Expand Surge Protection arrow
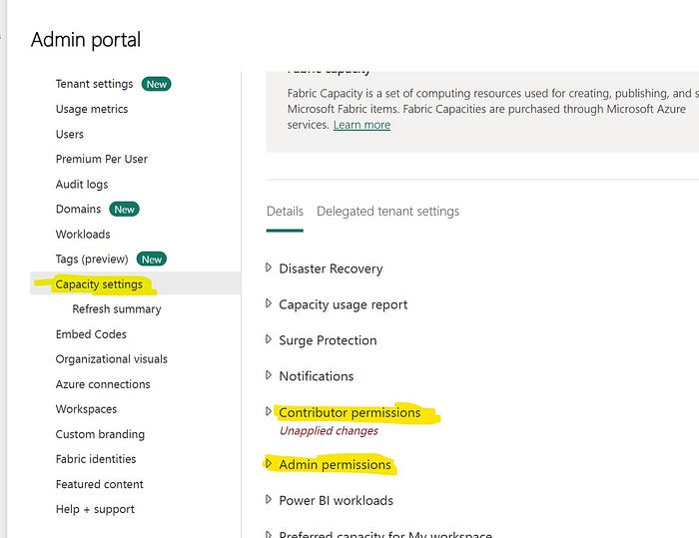 coord(269,339)
